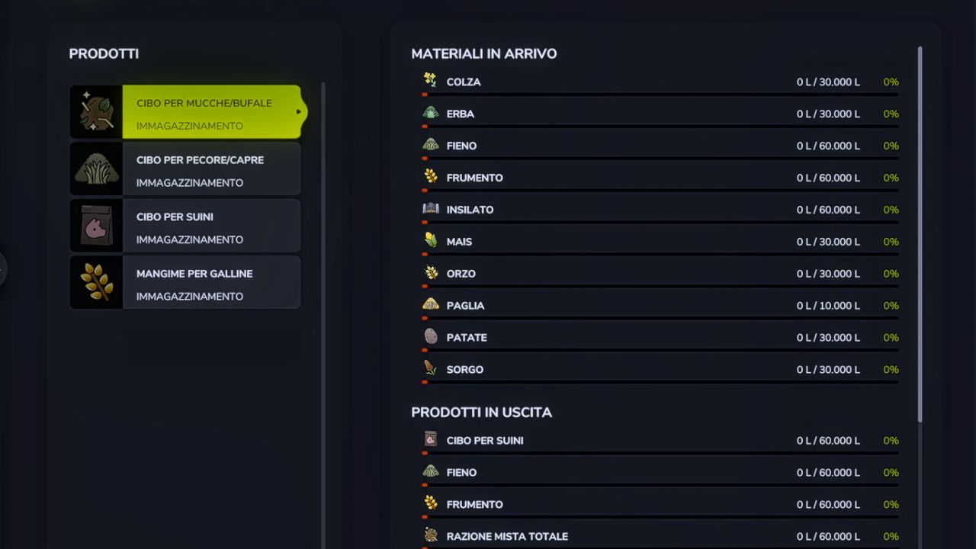Click the Sorgo grain icon
Viewport: 976px width, 549px height.
[x=431, y=369]
